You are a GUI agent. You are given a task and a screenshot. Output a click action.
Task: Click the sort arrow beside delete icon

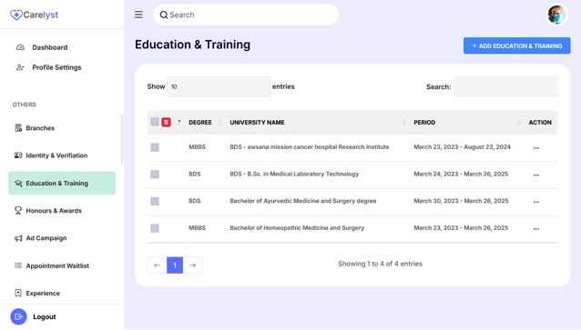click(x=179, y=122)
